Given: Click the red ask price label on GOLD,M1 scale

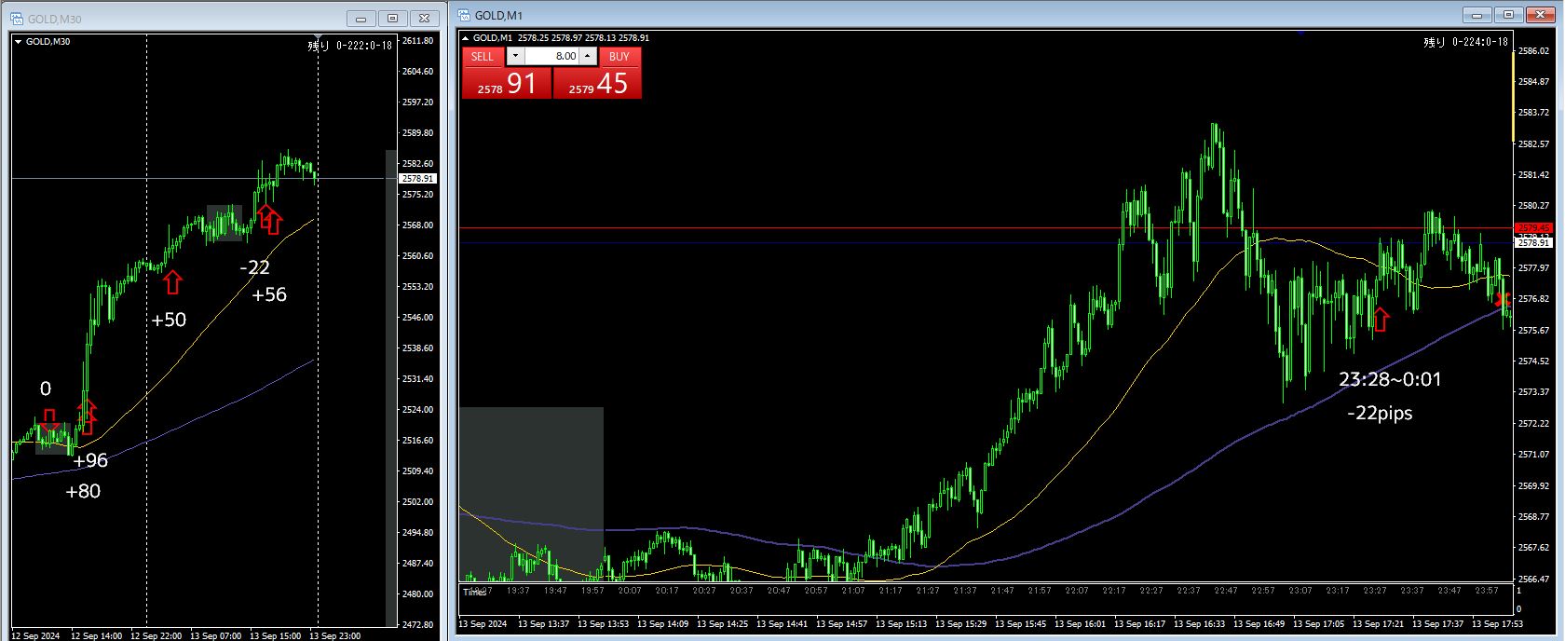Looking at the screenshot, I should tap(1532, 227).
